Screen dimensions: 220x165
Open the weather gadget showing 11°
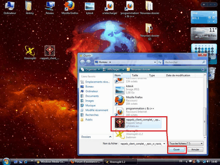coord(204,33)
